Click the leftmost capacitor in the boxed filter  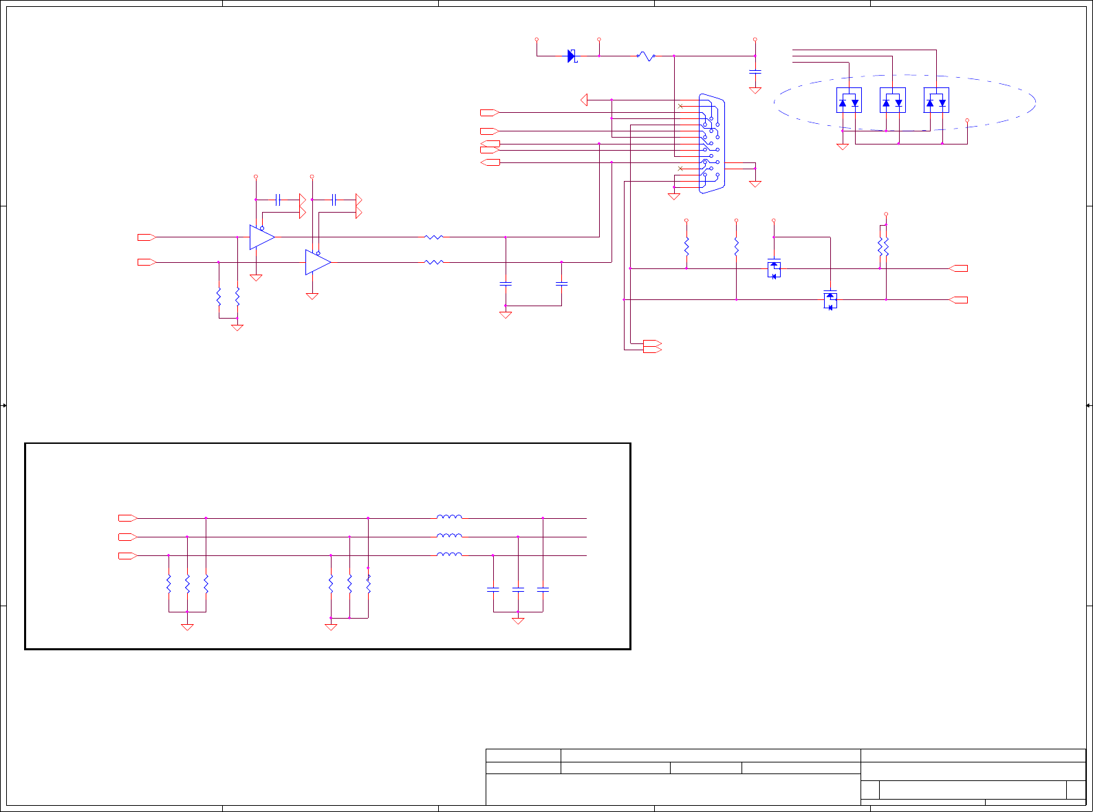493,590
